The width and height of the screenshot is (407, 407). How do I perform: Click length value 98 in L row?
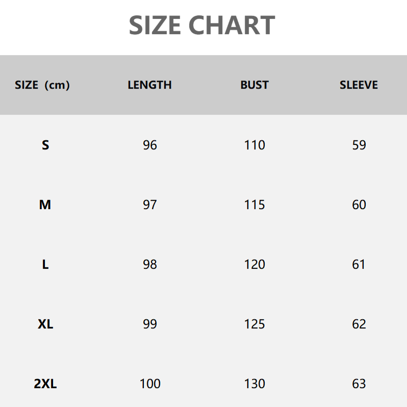(150, 265)
